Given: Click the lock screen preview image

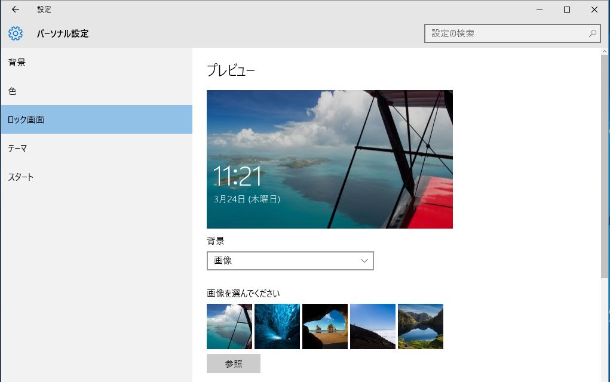Looking at the screenshot, I should click(330, 159).
